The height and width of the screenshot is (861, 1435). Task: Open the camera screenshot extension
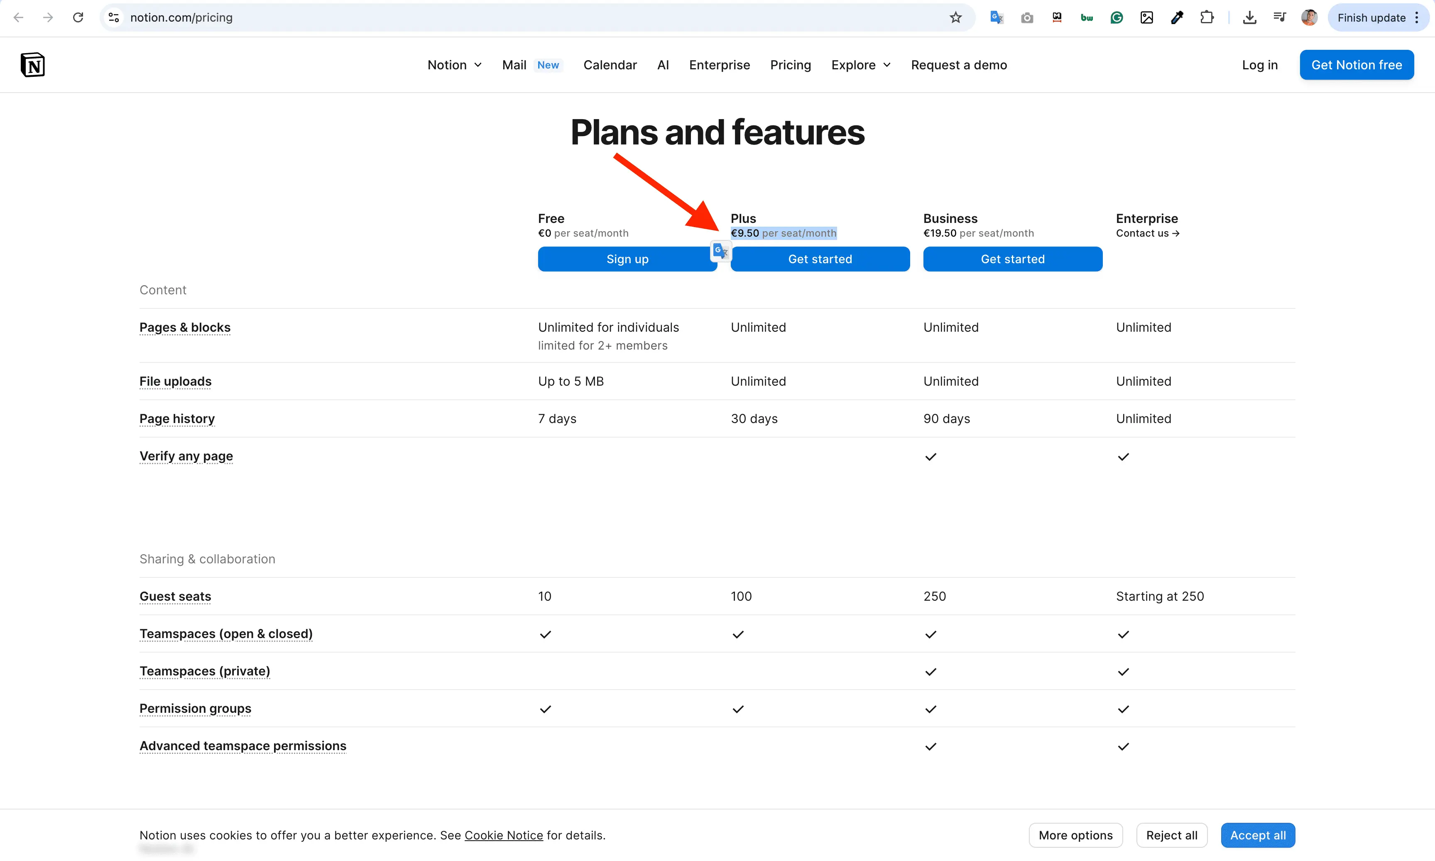click(1027, 17)
